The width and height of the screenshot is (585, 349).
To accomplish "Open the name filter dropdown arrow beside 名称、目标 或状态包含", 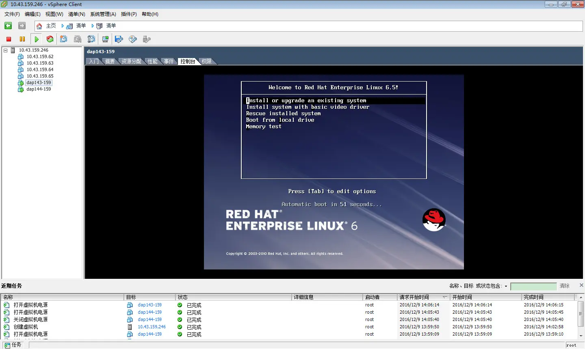I will (x=506, y=286).
